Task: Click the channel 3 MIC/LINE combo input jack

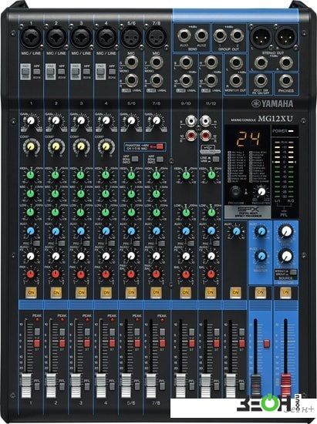Action: 81,37
